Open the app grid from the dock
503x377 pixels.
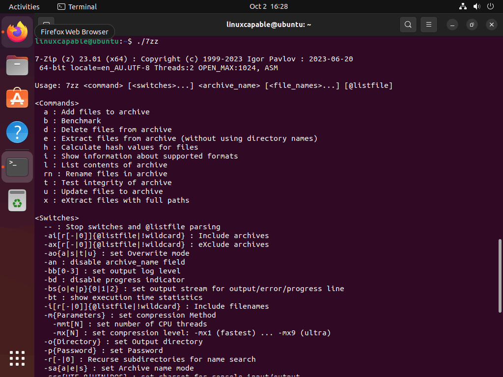click(17, 358)
